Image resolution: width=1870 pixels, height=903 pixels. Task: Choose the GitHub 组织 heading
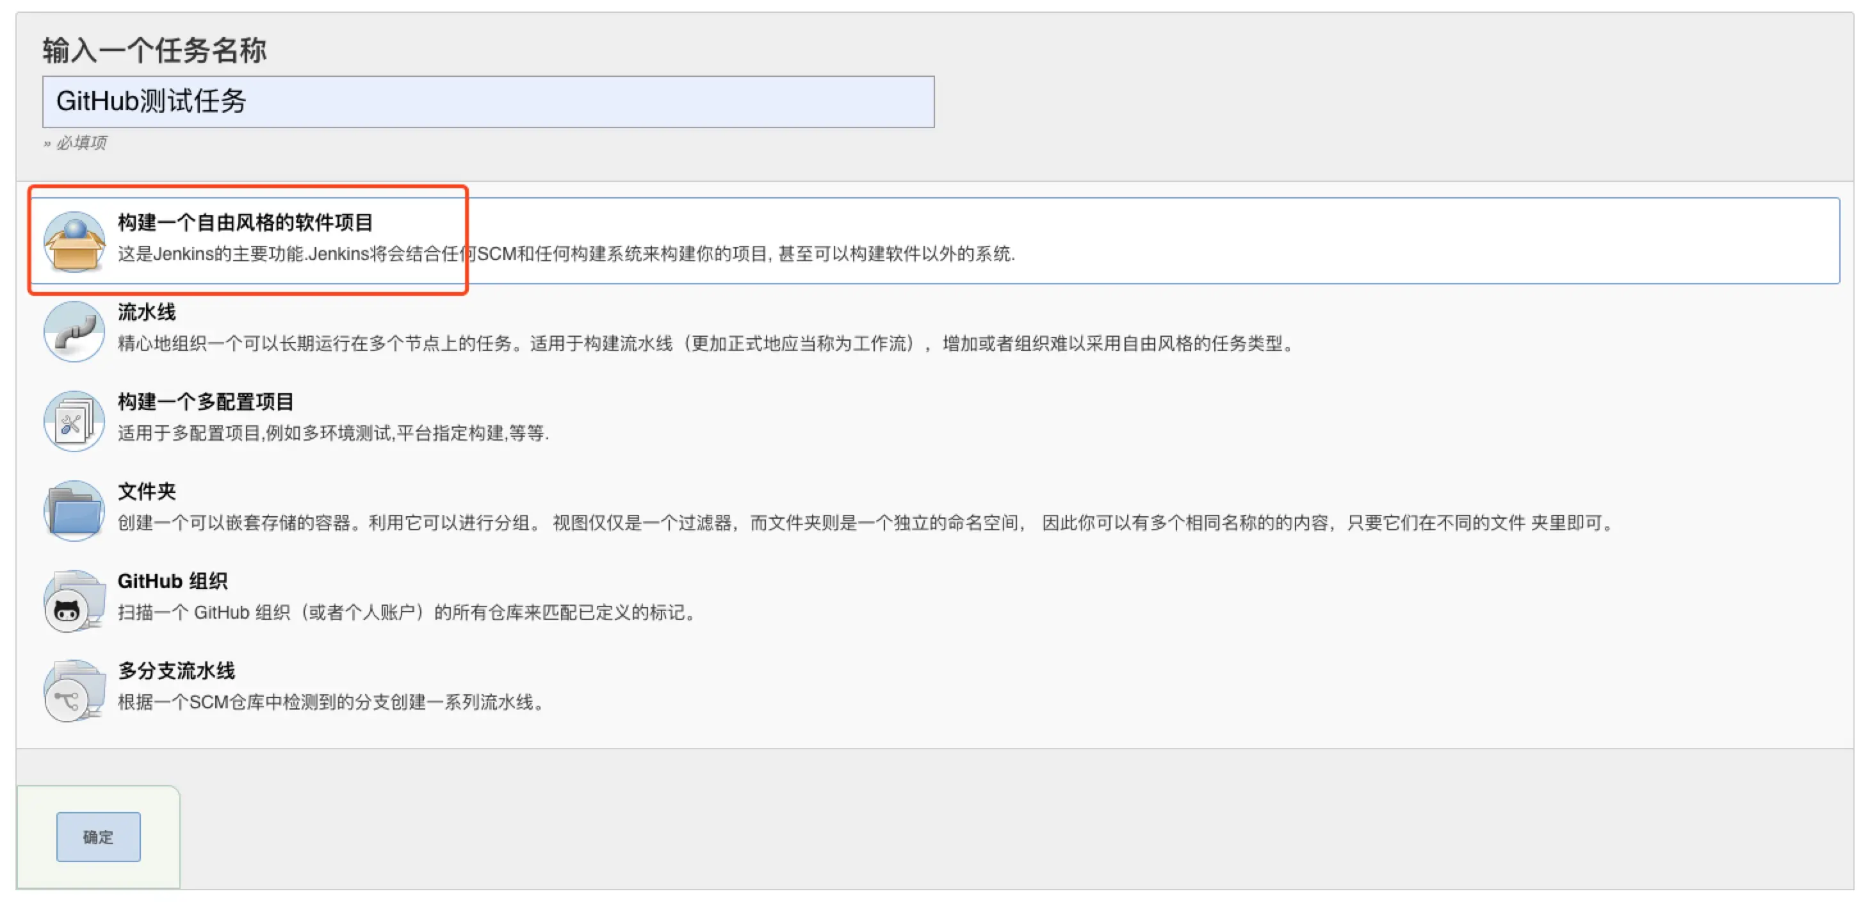(x=173, y=581)
